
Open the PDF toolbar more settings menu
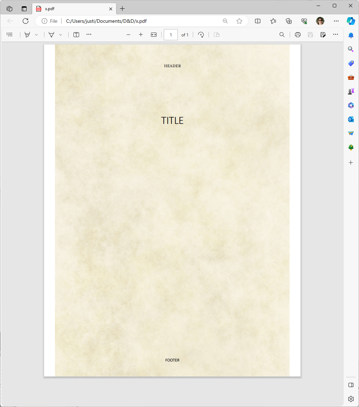click(336, 35)
